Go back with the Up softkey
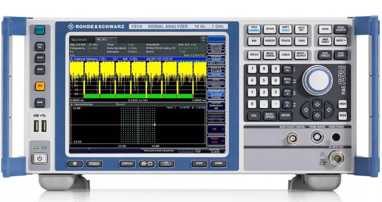The width and height of the screenshot is (382, 202). (x=216, y=129)
